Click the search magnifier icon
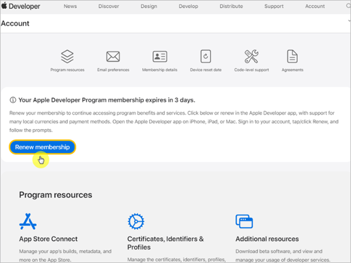This screenshot has width=351, height=263. pos(348,6)
